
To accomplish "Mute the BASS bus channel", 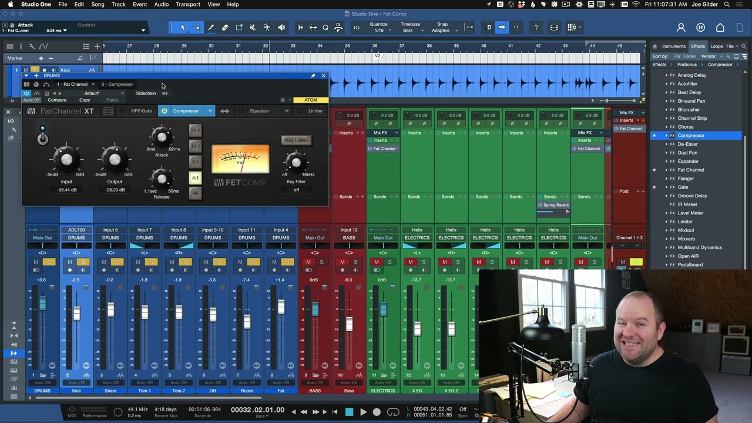I will click(x=308, y=262).
